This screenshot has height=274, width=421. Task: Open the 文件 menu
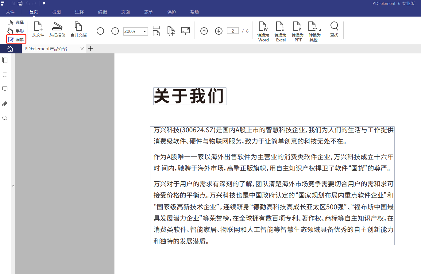(10, 12)
